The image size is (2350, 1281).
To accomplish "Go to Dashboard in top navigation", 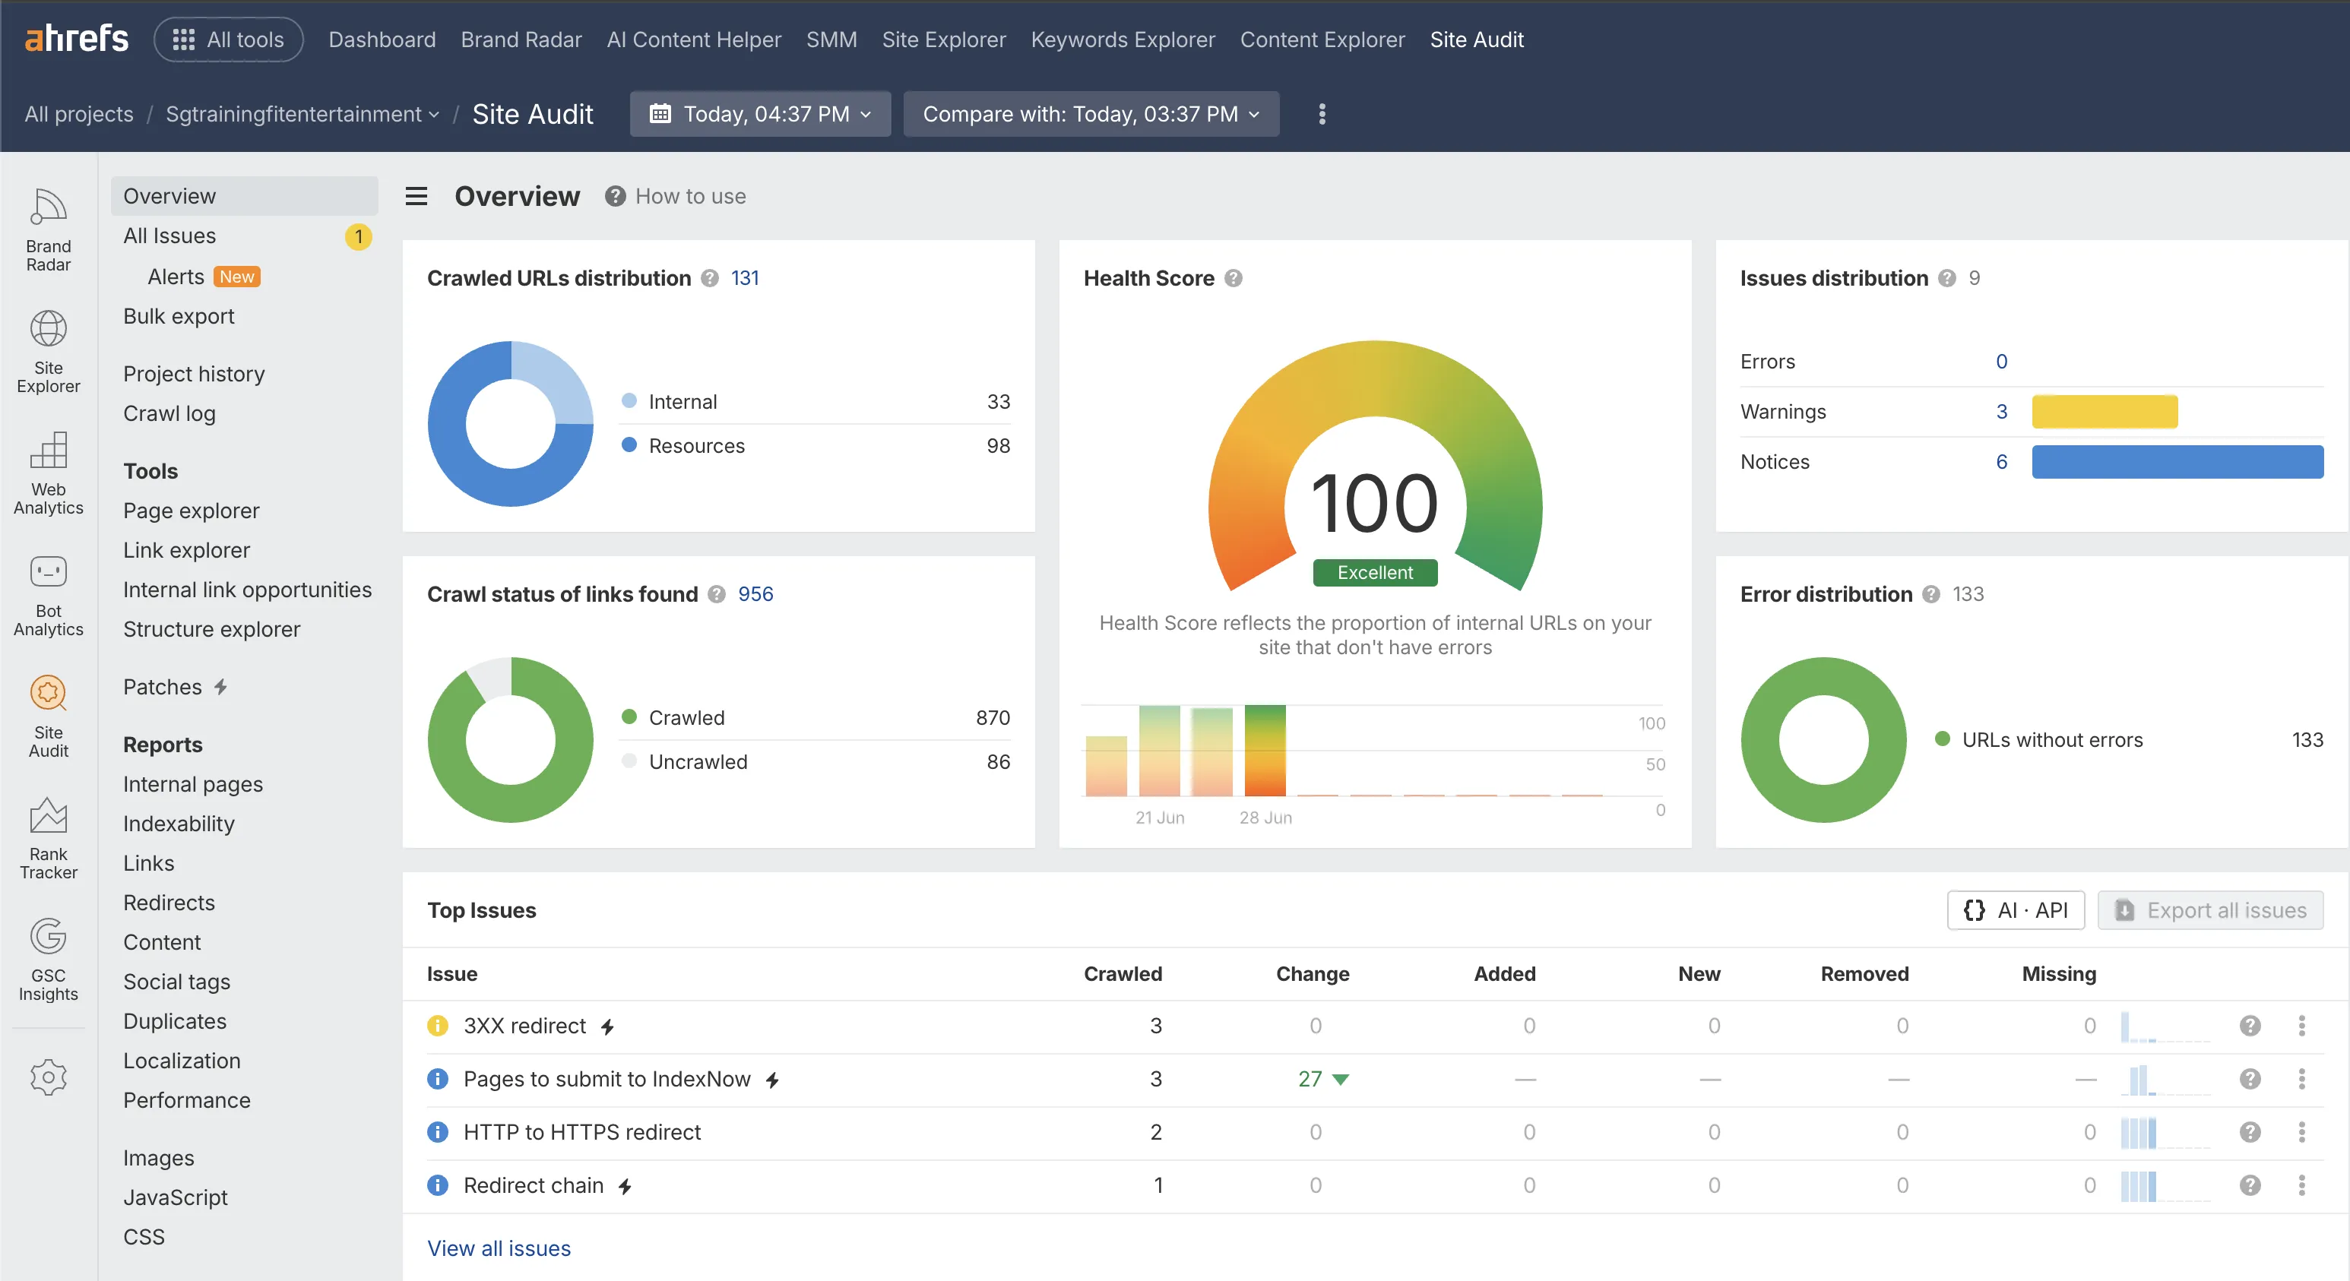I will (x=382, y=40).
